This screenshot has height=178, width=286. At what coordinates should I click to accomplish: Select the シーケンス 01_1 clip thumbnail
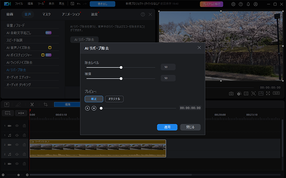click(x=98, y=148)
